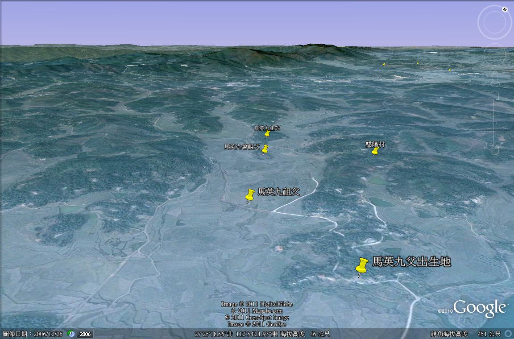
Task: Click the Pegman street view icon
Action: tap(494, 79)
